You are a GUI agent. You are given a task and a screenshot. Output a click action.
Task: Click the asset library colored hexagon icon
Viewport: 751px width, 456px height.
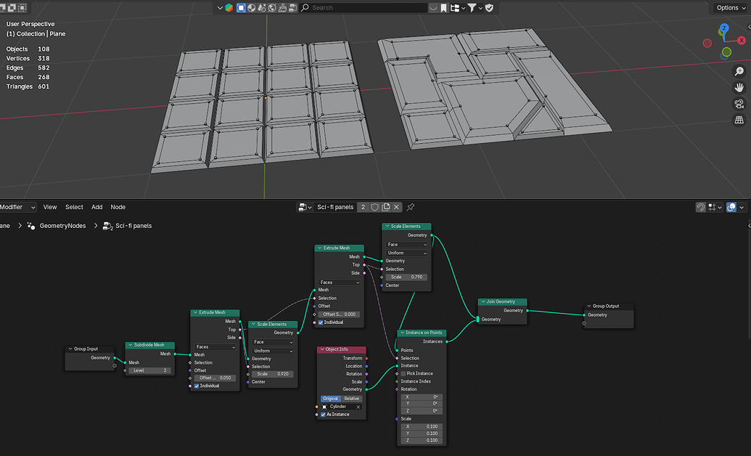(229, 8)
